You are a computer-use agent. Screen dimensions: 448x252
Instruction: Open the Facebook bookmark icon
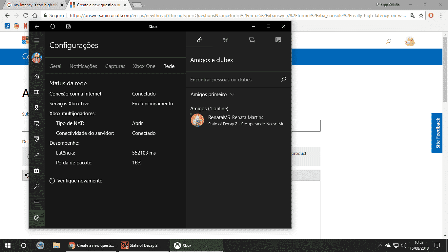[7, 26]
